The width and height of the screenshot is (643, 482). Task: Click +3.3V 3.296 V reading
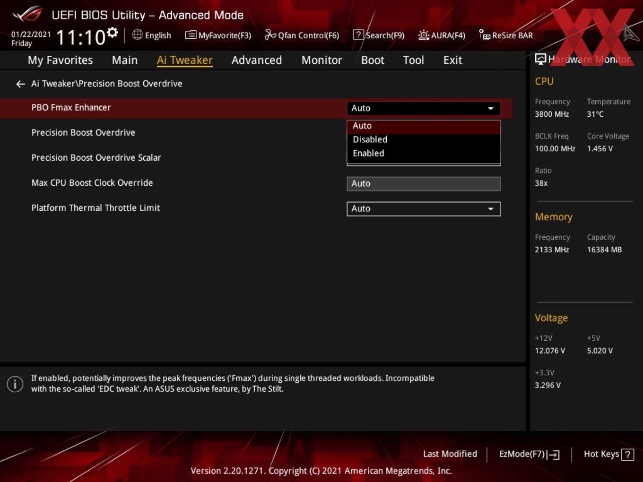point(547,386)
